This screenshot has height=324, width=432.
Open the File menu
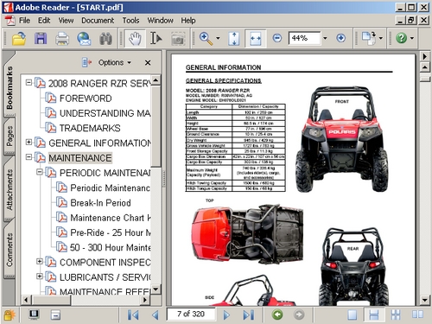pyautogui.click(x=24, y=21)
